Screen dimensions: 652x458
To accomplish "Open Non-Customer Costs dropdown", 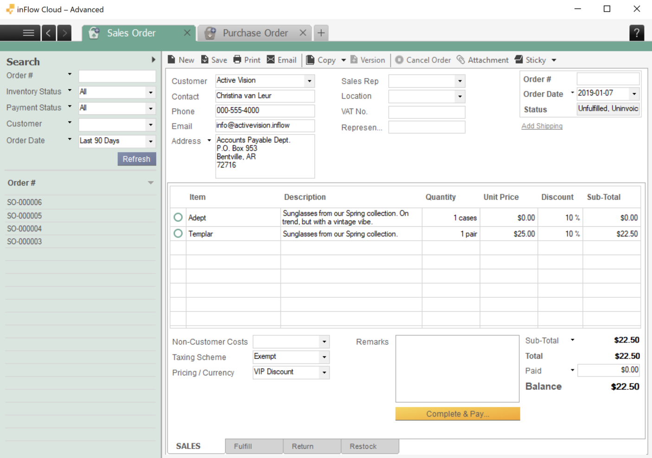I will tap(325, 342).
